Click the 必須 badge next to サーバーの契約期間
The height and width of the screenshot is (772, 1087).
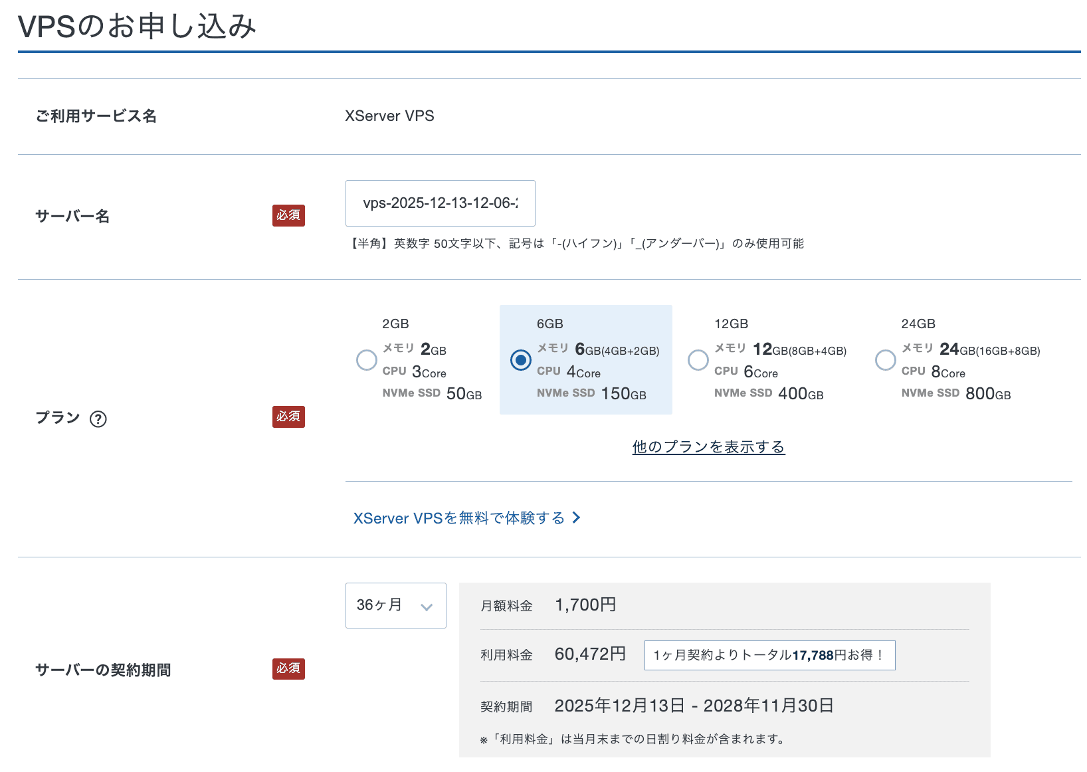[x=288, y=668]
